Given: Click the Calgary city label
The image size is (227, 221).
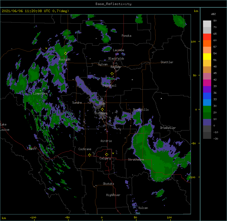Looking at the screenshot, I should click(x=105, y=158).
